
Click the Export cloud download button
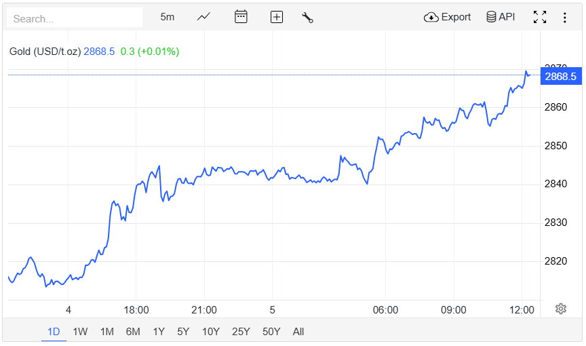pos(447,17)
